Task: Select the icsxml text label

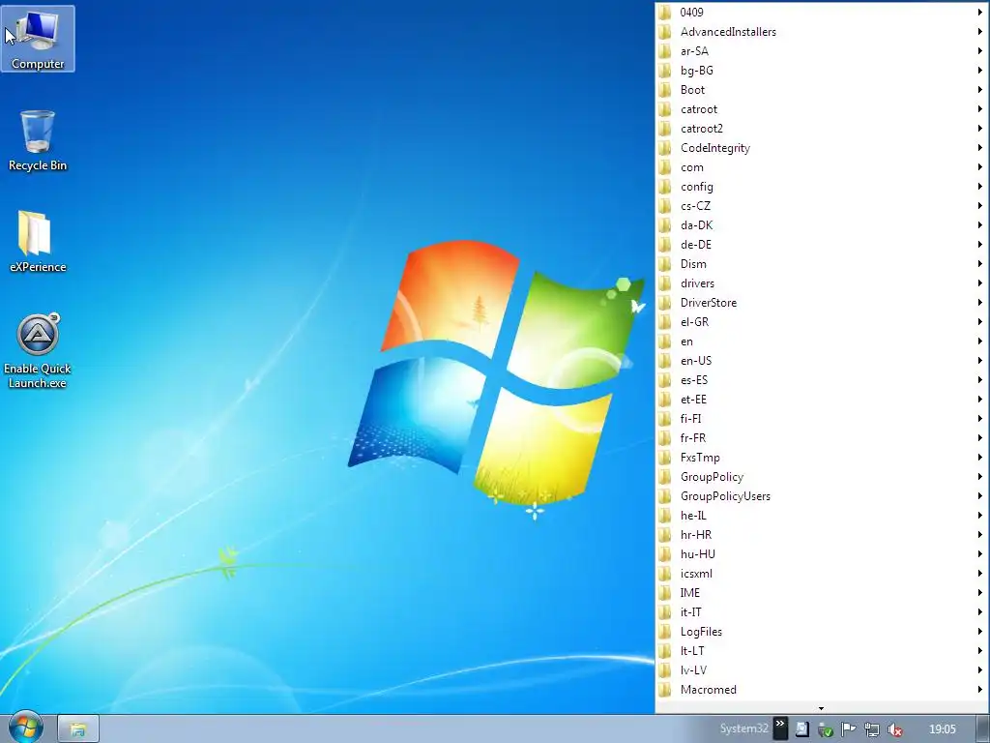Action: coord(696,574)
